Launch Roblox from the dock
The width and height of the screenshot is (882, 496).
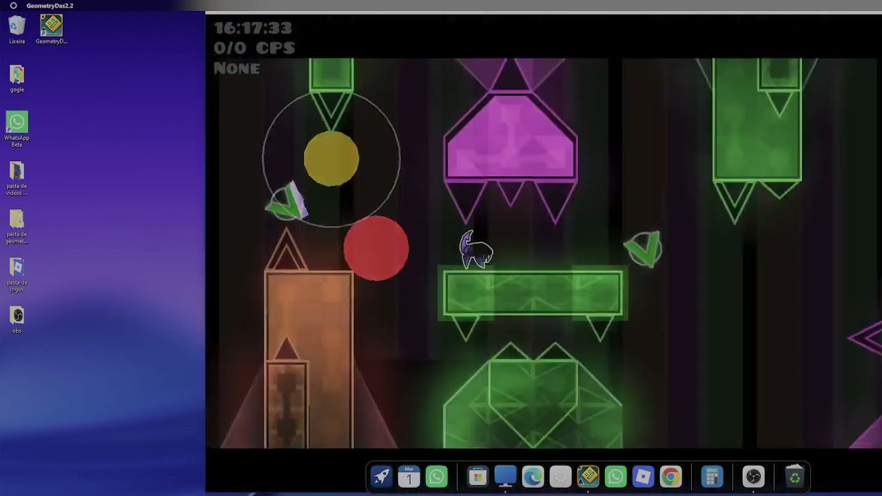pos(643,477)
